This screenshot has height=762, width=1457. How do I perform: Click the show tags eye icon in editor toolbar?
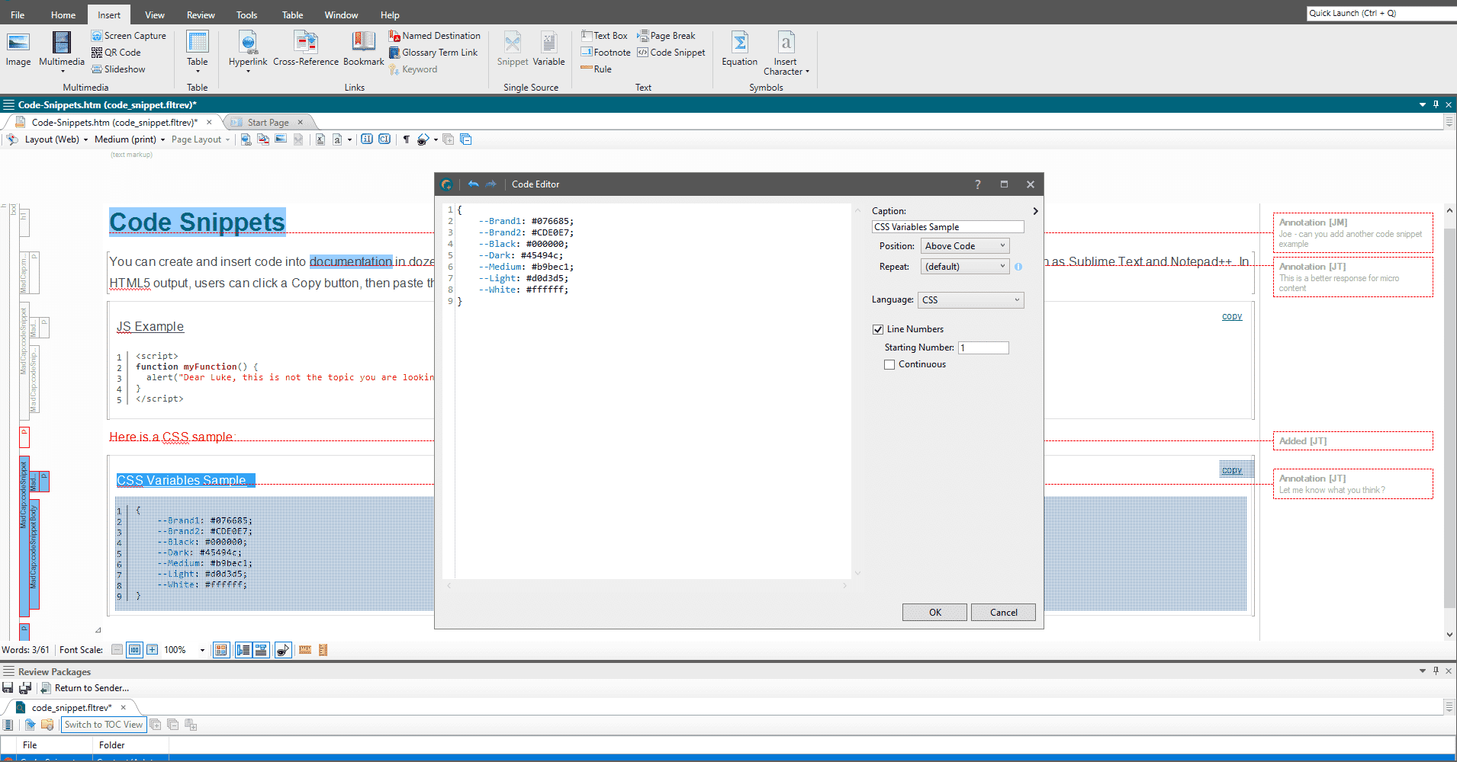point(423,139)
